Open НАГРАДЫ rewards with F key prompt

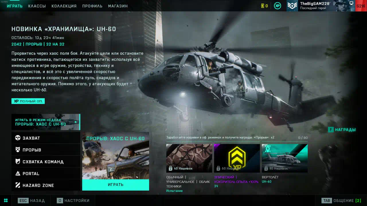tap(342, 130)
